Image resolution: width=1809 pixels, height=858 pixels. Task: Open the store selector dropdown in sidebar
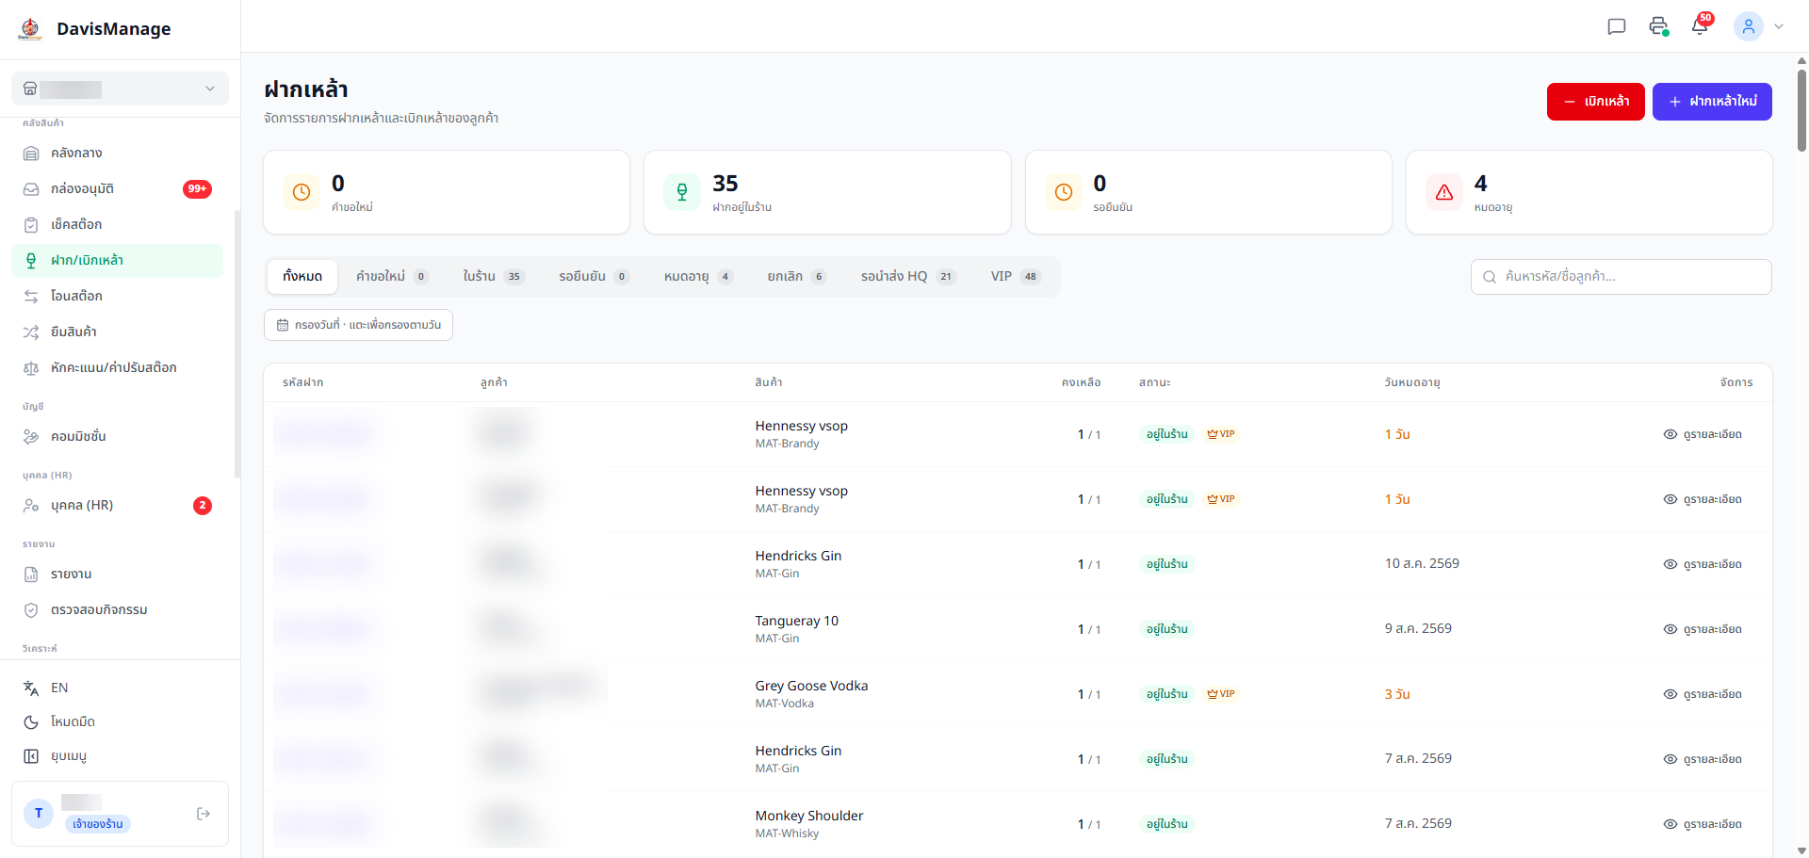pos(120,89)
